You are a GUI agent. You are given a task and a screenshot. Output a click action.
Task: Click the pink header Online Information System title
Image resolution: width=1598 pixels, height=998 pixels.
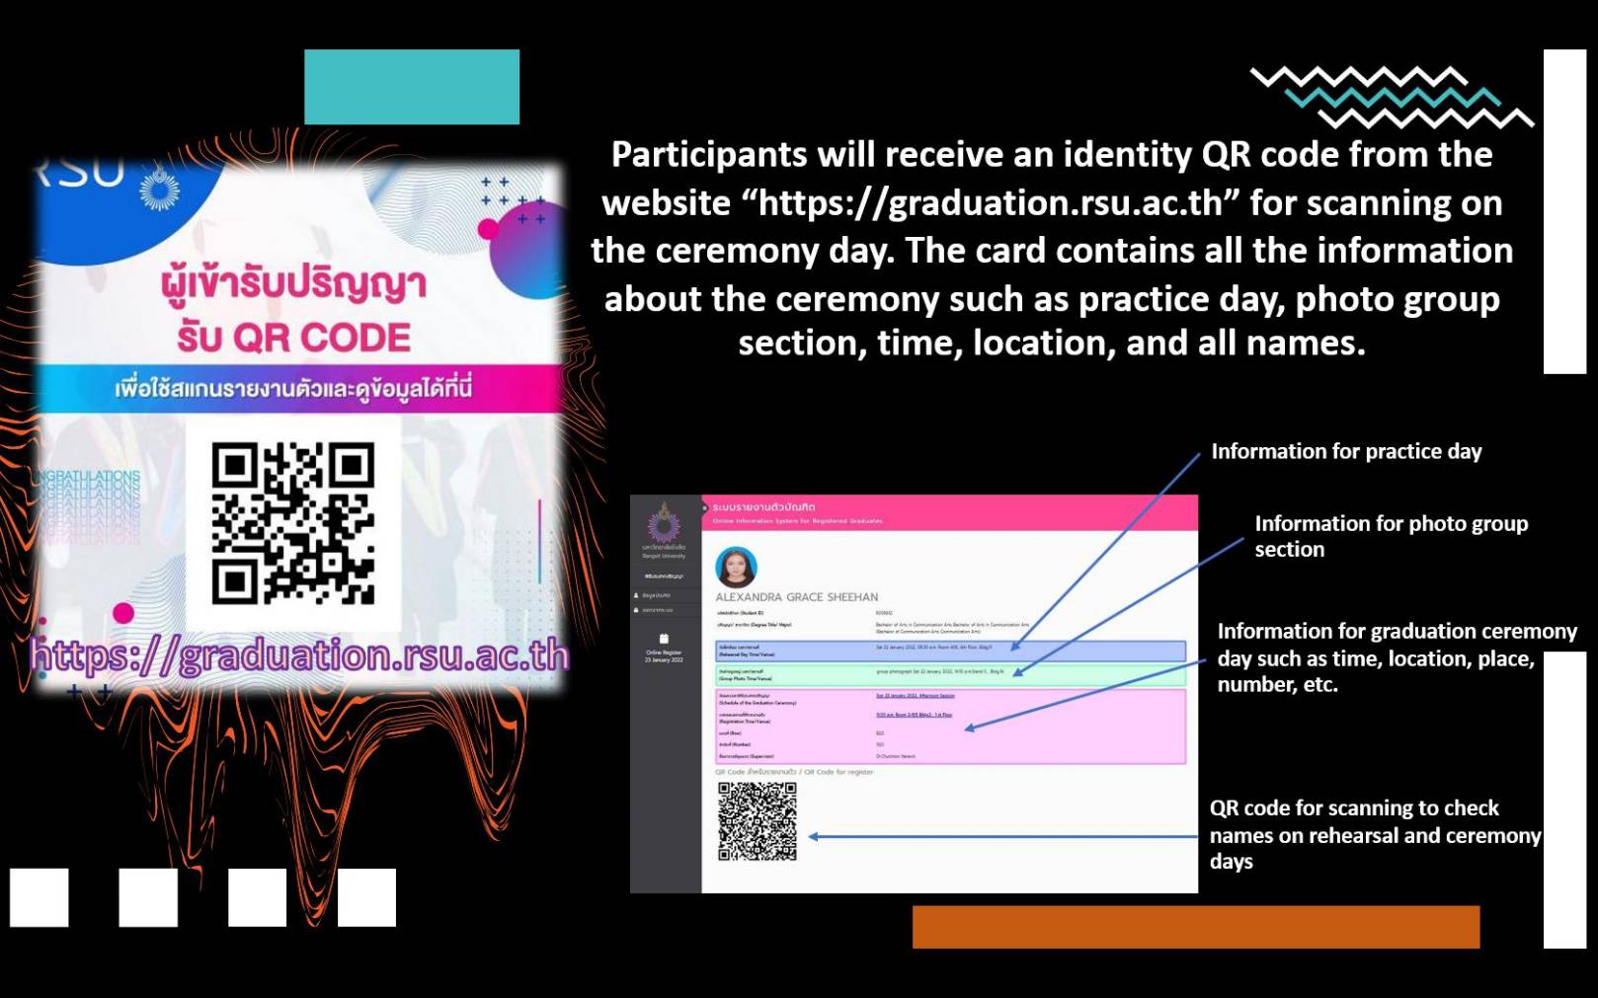tap(797, 520)
